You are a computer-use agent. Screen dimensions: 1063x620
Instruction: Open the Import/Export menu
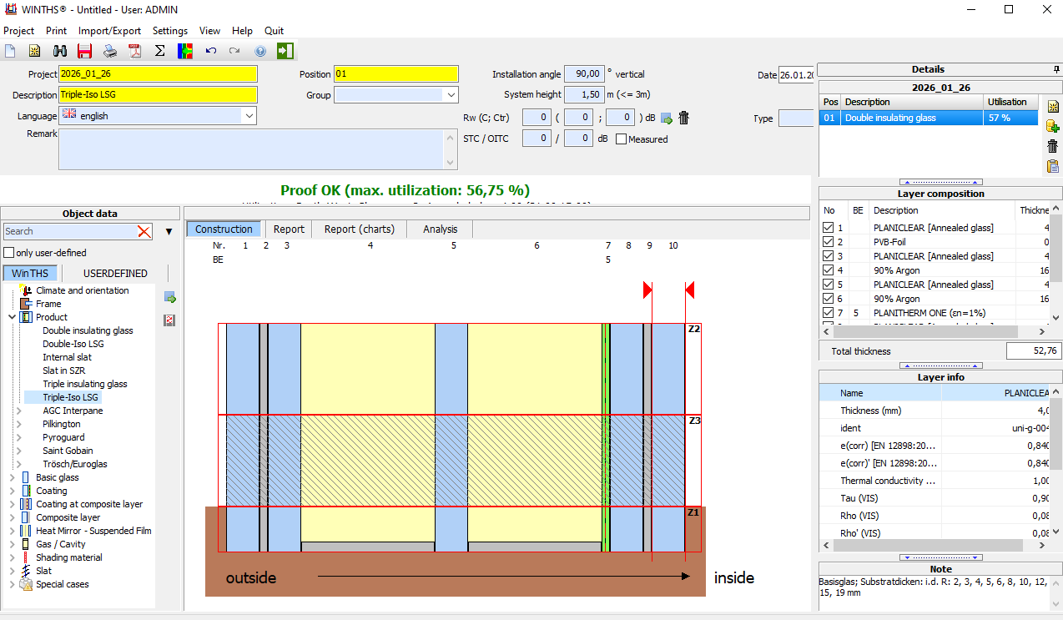point(109,31)
